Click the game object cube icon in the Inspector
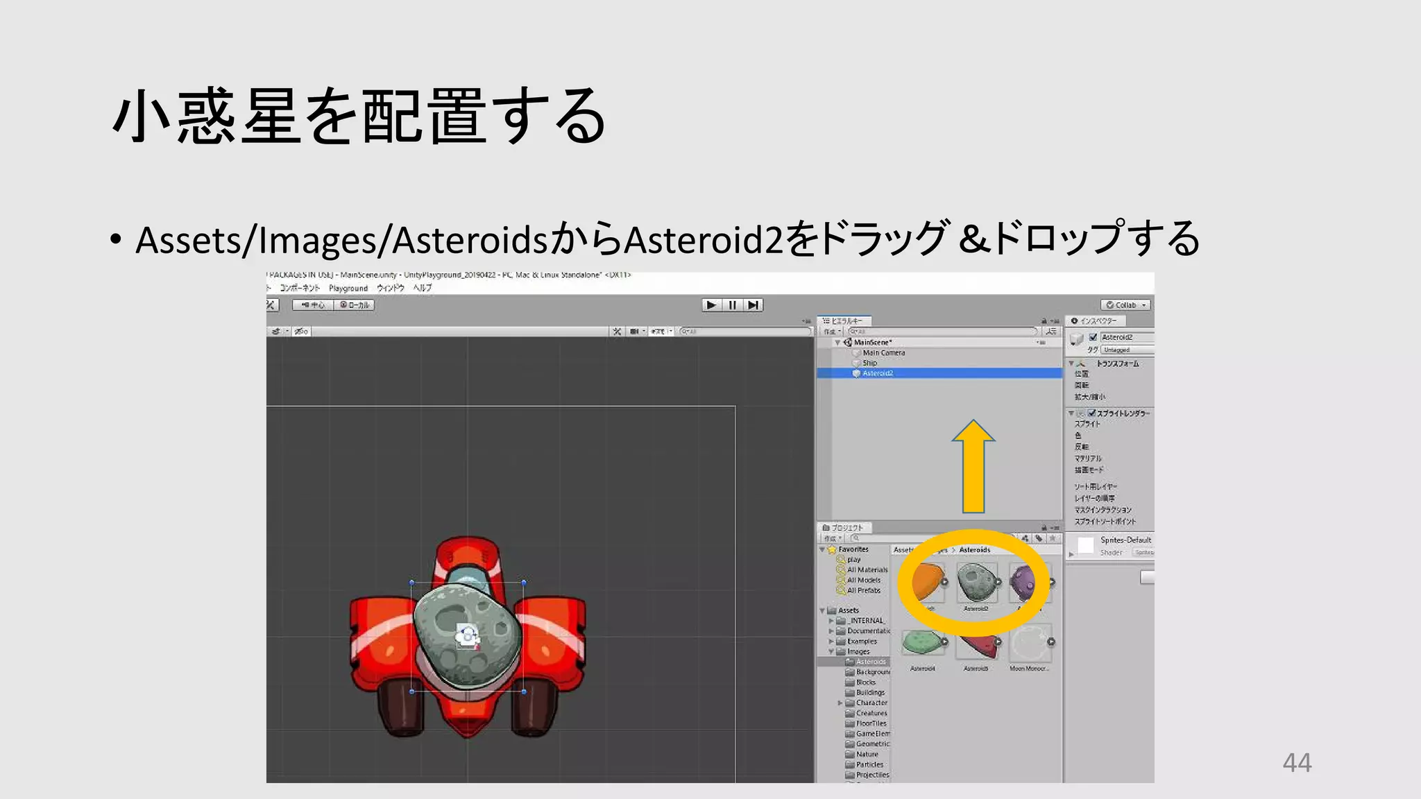 click(1077, 340)
